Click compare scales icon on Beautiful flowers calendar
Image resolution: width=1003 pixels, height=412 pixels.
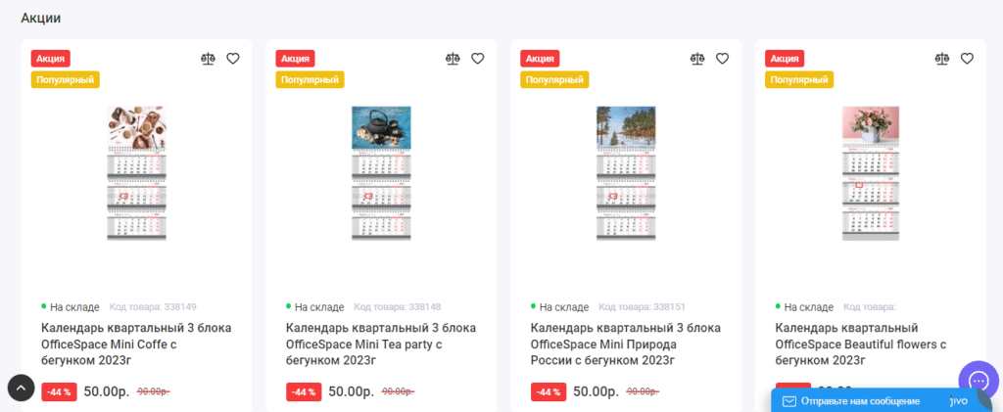[x=941, y=59]
